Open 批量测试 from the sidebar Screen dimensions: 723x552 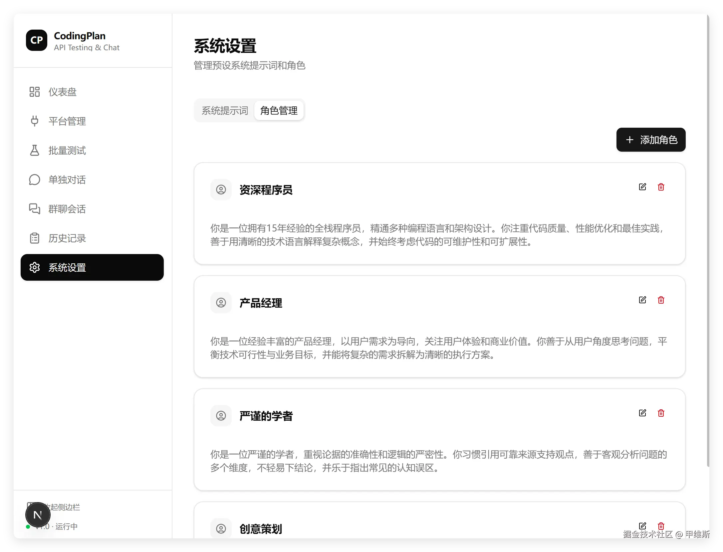click(67, 150)
